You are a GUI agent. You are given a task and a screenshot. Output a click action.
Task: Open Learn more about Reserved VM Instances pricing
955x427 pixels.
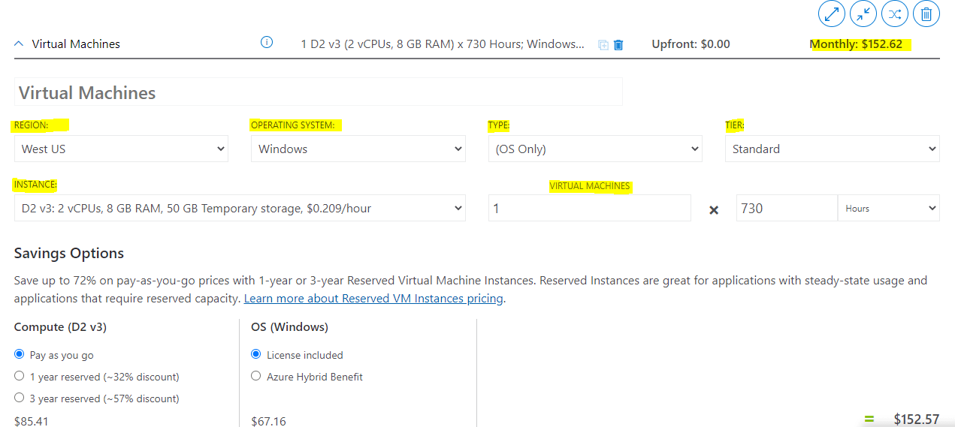click(x=373, y=298)
